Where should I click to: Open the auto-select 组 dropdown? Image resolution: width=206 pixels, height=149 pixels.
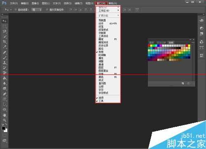(x=36, y=9)
